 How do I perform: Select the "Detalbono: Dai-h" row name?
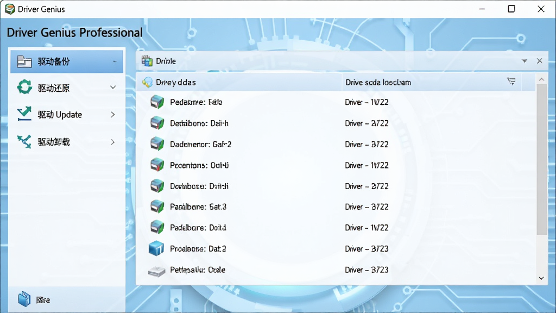pos(199,123)
